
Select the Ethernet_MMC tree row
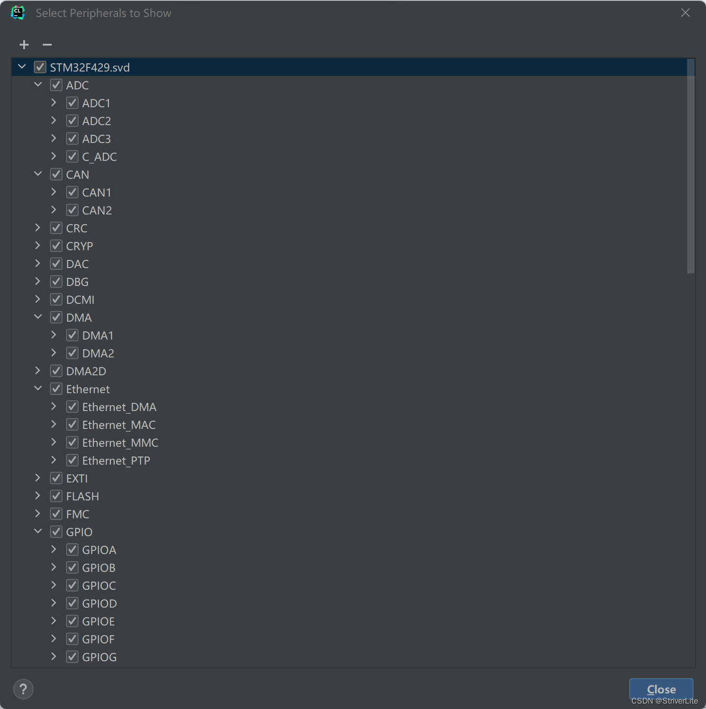(349, 443)
